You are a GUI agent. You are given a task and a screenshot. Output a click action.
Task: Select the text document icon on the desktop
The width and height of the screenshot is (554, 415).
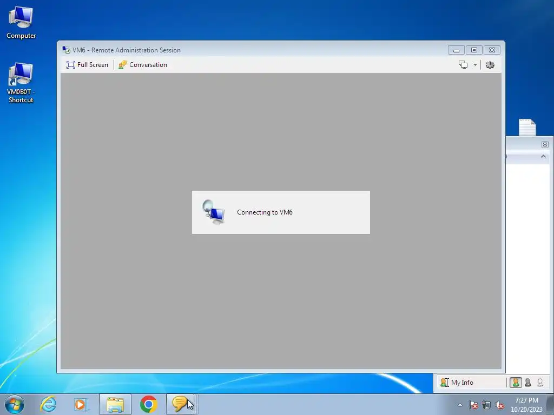[x=527, y=127]
